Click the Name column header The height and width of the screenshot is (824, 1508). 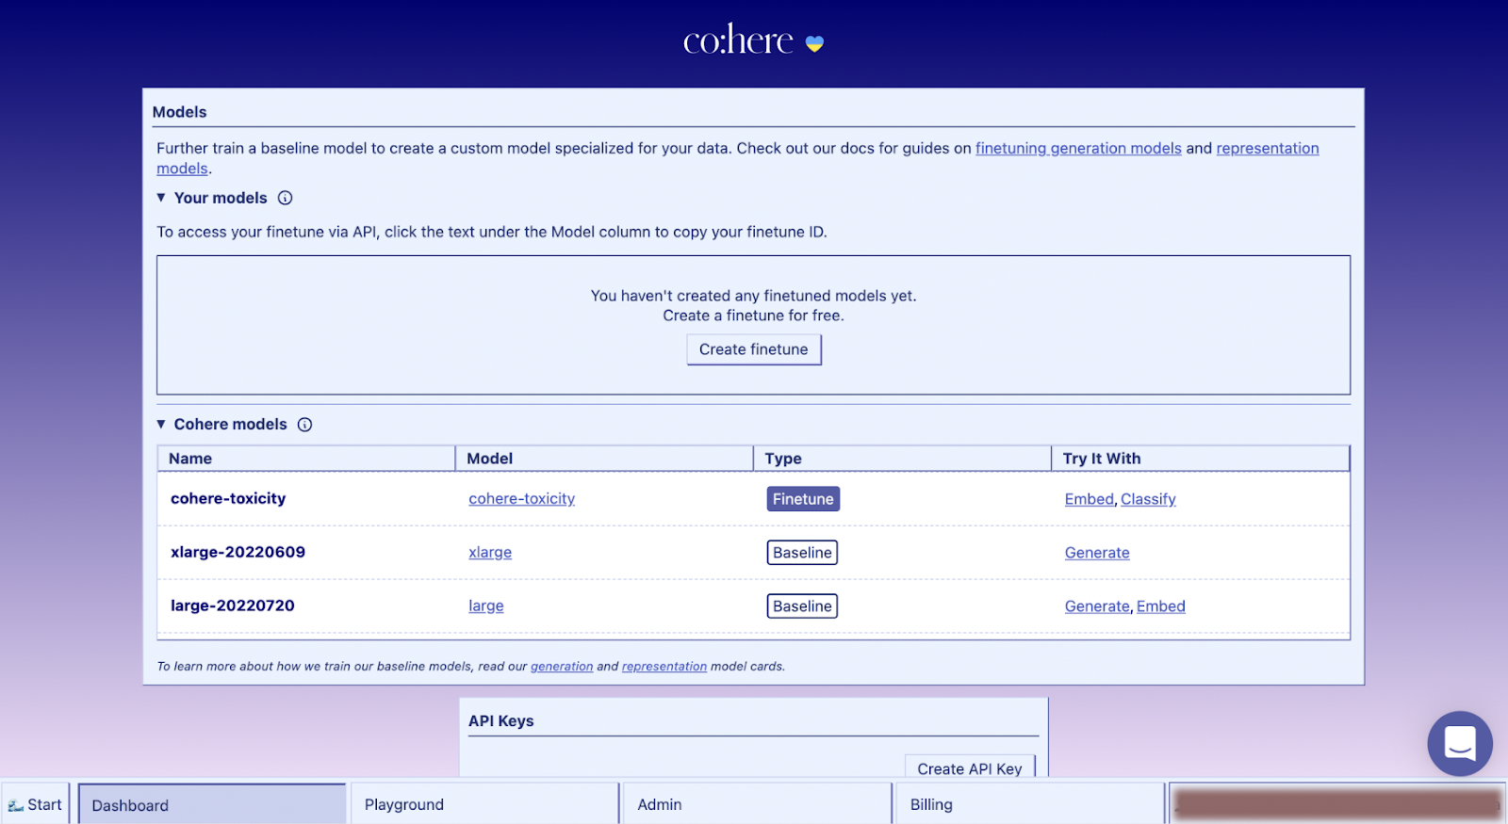(306, 459)
